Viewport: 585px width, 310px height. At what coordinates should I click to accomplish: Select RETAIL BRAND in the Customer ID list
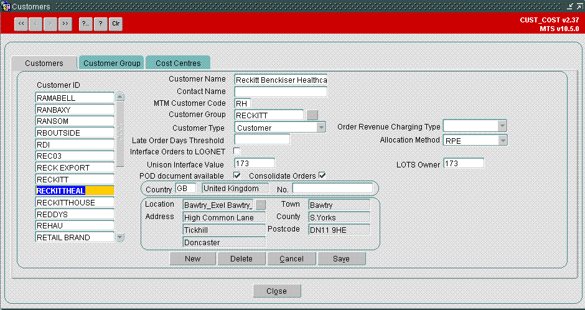75,237
